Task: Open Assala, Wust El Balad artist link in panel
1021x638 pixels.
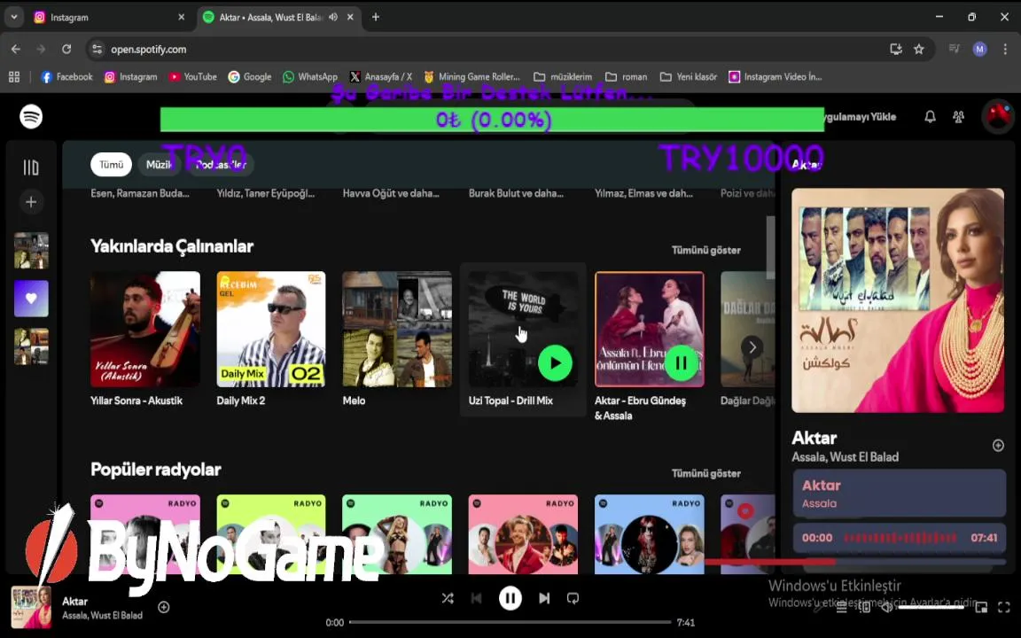Action: [x=846, y=457]
